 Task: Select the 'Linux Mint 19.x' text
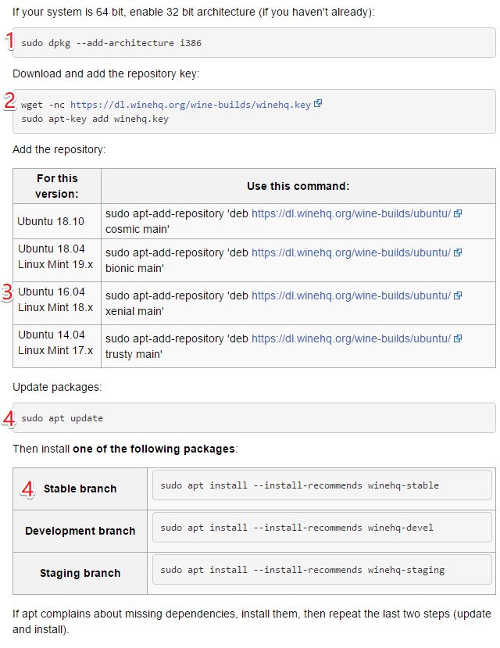coord(55,264)
